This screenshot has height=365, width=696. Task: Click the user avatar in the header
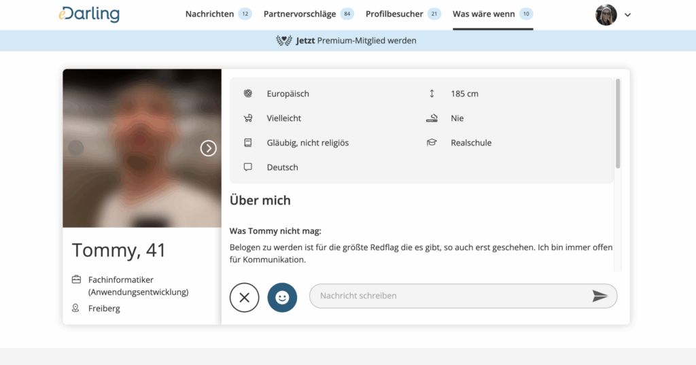[606, 15]
